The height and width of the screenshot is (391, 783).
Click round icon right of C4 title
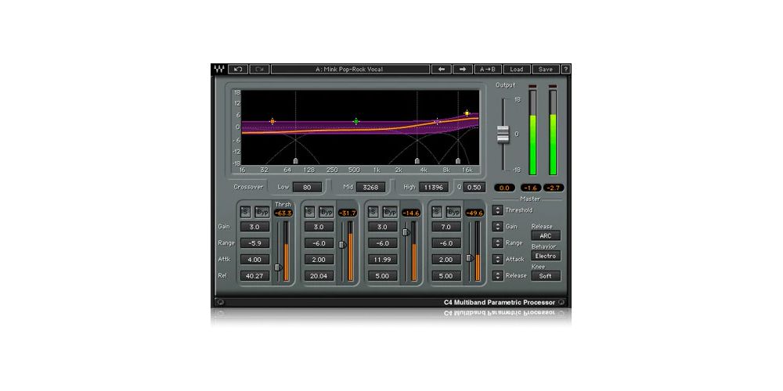pos(561,302)
